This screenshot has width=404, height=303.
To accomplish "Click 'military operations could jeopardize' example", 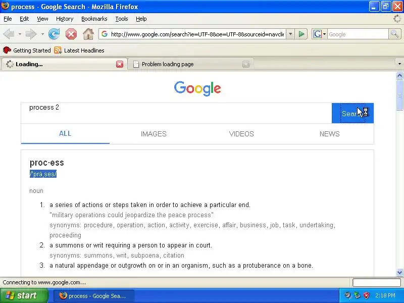I will click(x=131, y=215).
